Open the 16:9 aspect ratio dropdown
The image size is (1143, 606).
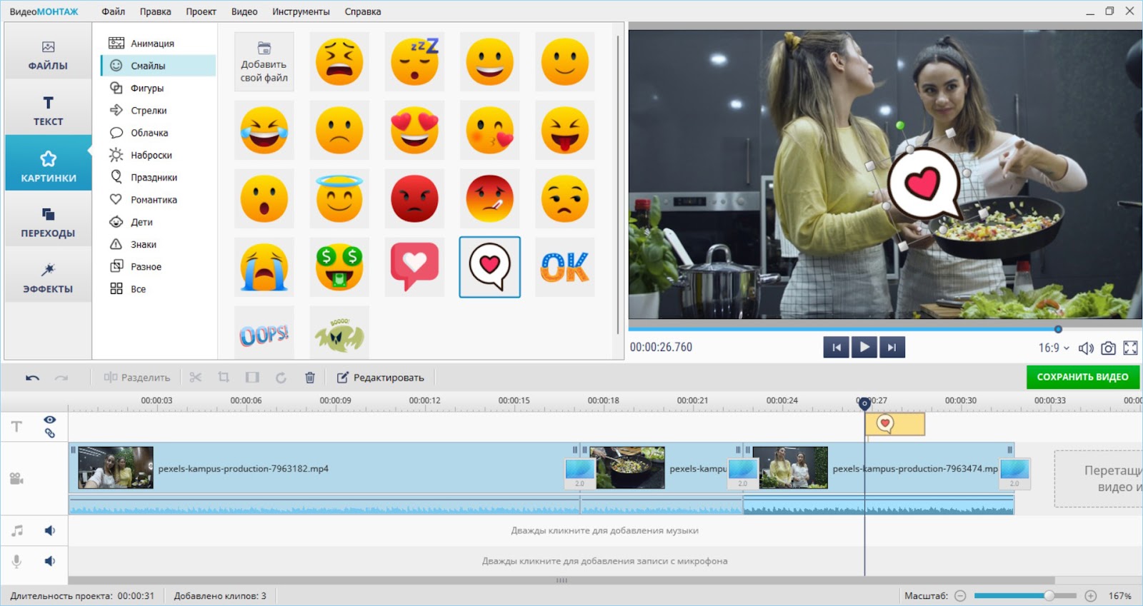(x=1054, y=348)
